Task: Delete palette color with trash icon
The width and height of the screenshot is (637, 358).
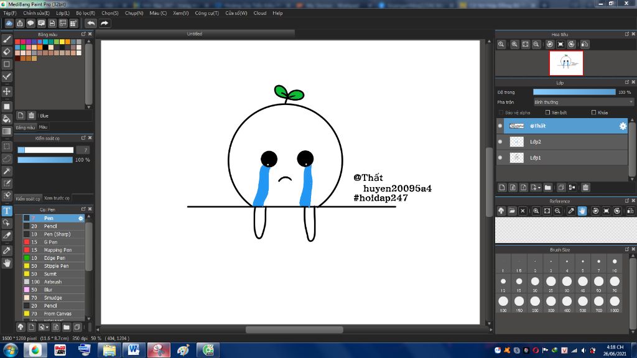Action: (31, 116)
